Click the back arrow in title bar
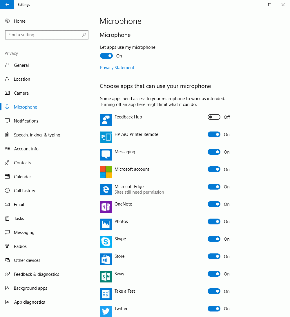The height and width of the screenshot is (317, 290). point(7,5)
